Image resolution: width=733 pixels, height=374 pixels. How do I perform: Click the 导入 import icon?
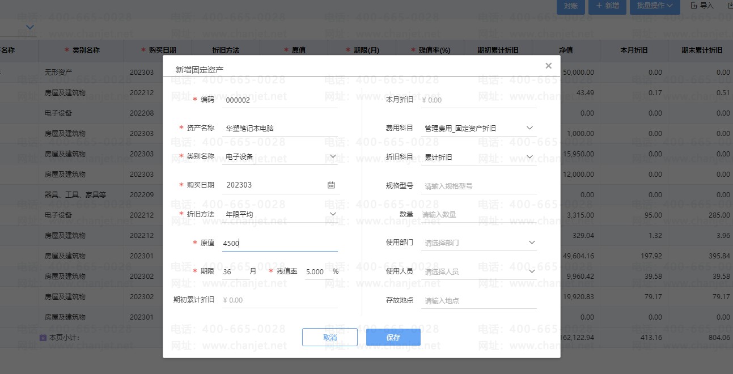(694, 6)
